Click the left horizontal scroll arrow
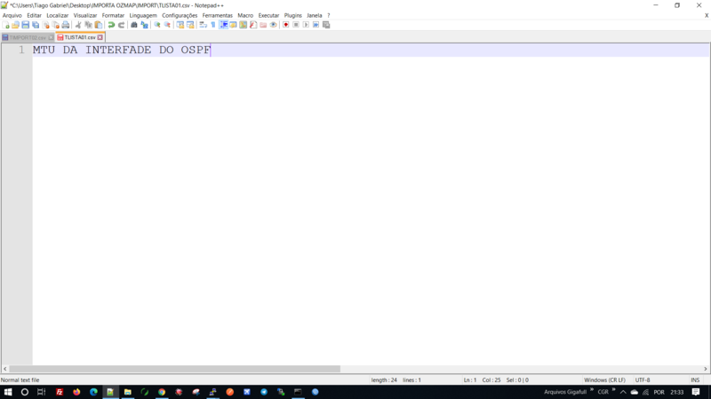 pyautogui.click(x=5, y=369)
